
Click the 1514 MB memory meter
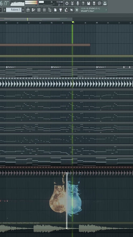point(60,2)
